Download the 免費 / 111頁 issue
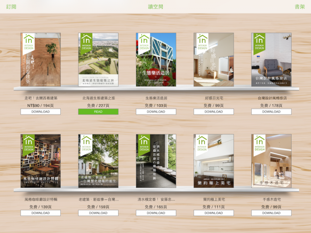This screenshot has width=311, height=233. [x=214, y=213]
